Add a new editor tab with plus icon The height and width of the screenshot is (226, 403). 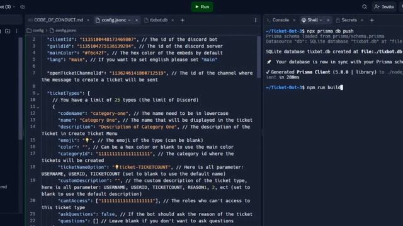(183, 20)
